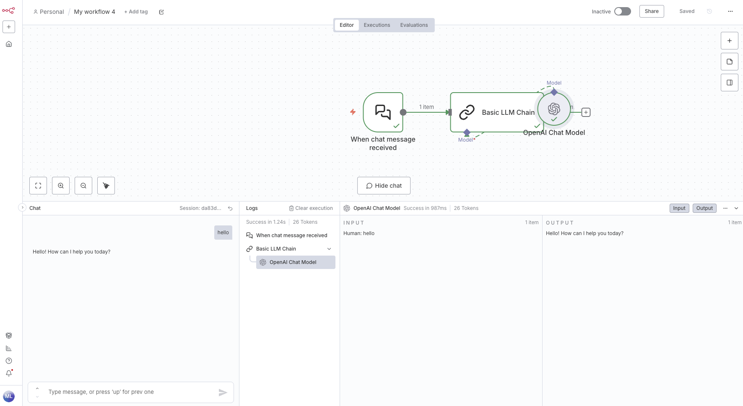Reset the chat session icon
Screen dimensions: 743x406
pos(230,208)
